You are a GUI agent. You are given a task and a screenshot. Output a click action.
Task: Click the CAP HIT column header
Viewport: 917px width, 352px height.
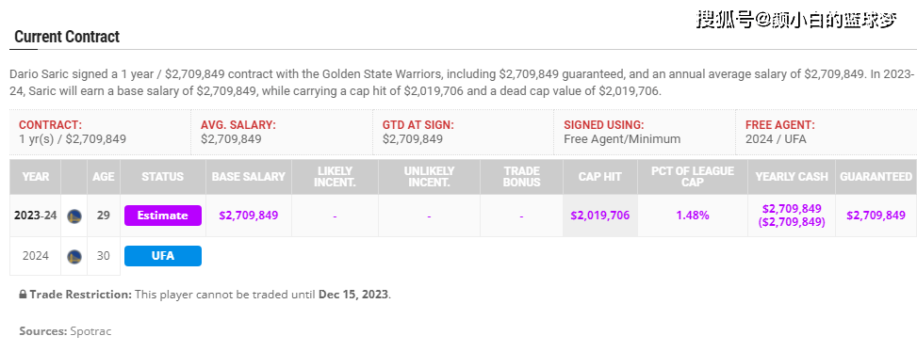click(600, 177)
